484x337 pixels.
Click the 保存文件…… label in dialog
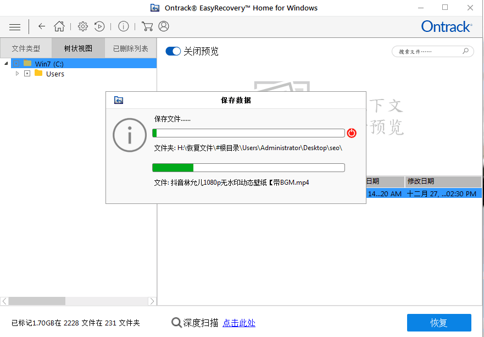[x=173, y=119]
